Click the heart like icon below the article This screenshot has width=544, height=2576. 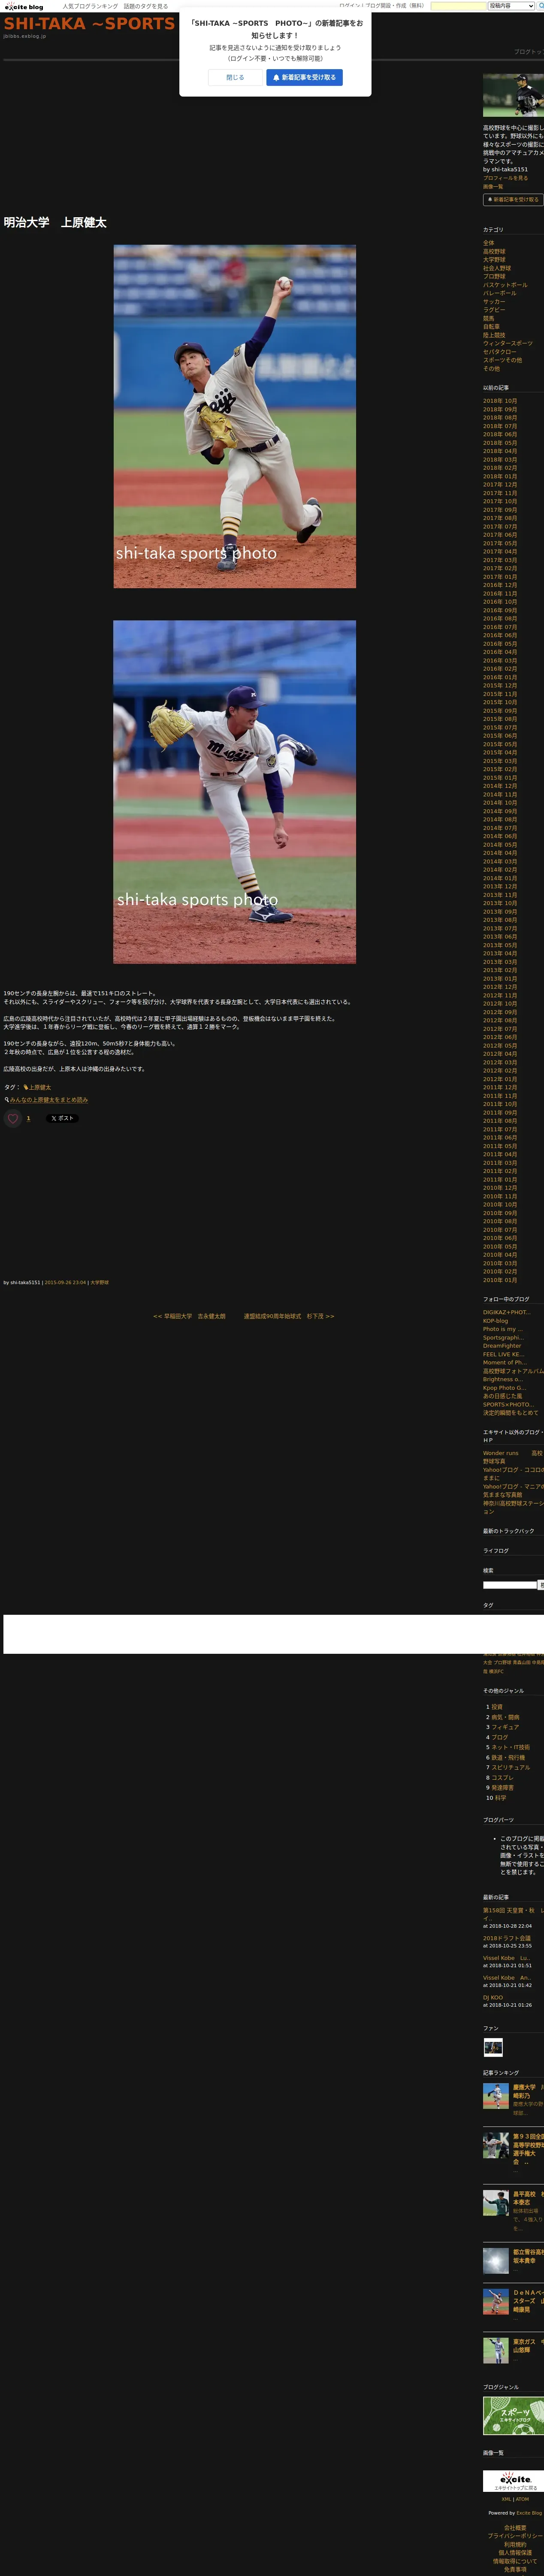13,1118
